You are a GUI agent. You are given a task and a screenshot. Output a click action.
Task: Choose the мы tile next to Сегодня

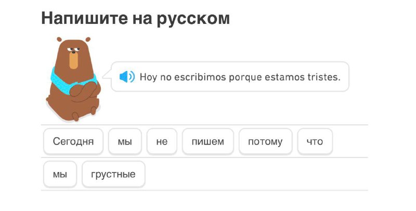(125, 141)
